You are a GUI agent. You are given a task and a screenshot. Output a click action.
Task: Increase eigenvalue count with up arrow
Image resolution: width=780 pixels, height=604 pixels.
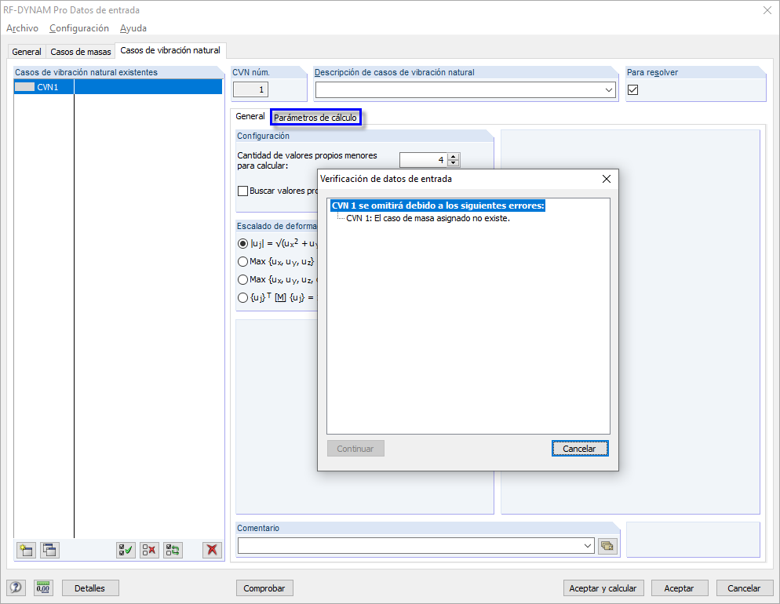(x=454, y=157)
